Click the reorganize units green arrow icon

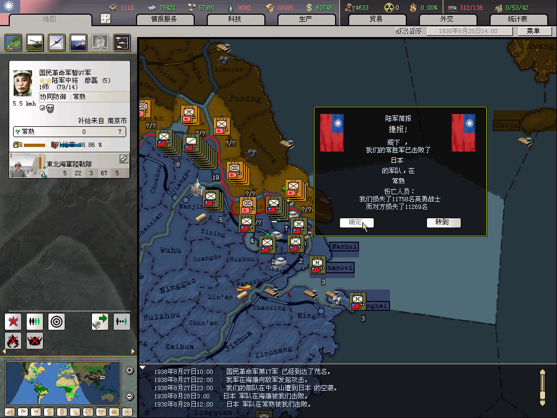(100, 322)
